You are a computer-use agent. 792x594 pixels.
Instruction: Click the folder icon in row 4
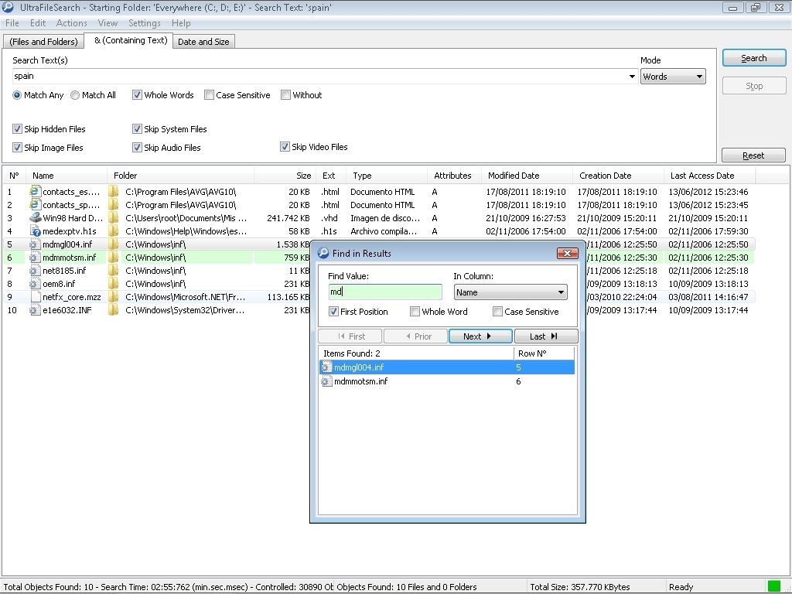coord(114,230)
